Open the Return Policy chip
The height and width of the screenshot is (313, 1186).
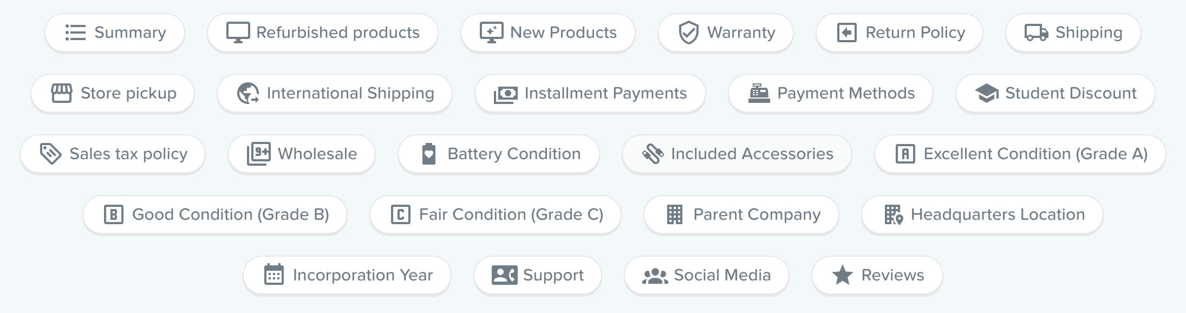click(x=899, y=32)
